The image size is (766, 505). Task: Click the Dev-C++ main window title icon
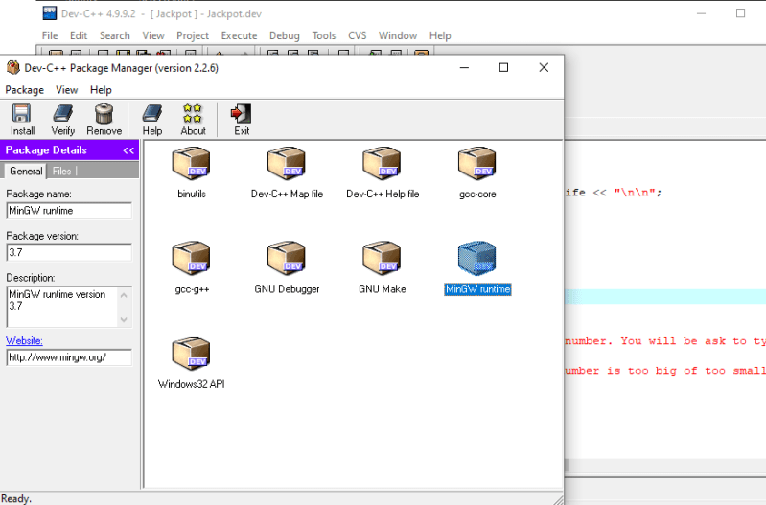49,13
